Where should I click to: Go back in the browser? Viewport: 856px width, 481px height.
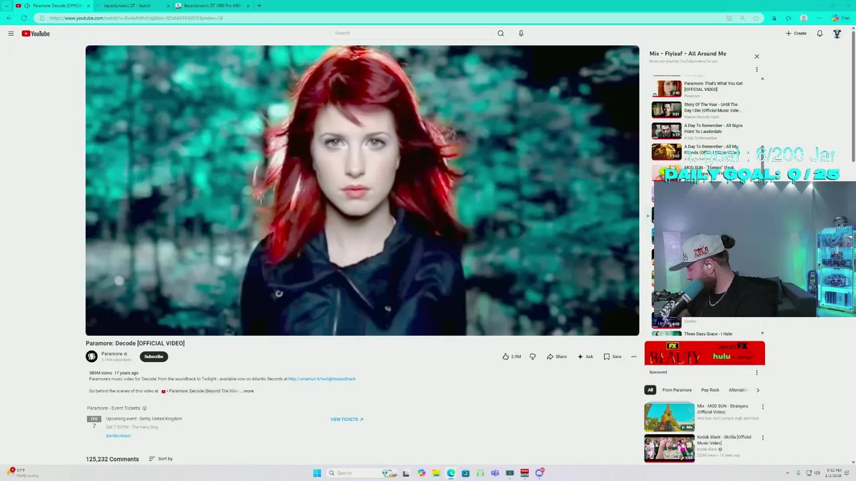click(x=9, y=18)
